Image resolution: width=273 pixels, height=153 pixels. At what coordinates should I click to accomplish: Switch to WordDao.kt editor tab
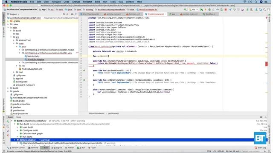coord(210,14)
